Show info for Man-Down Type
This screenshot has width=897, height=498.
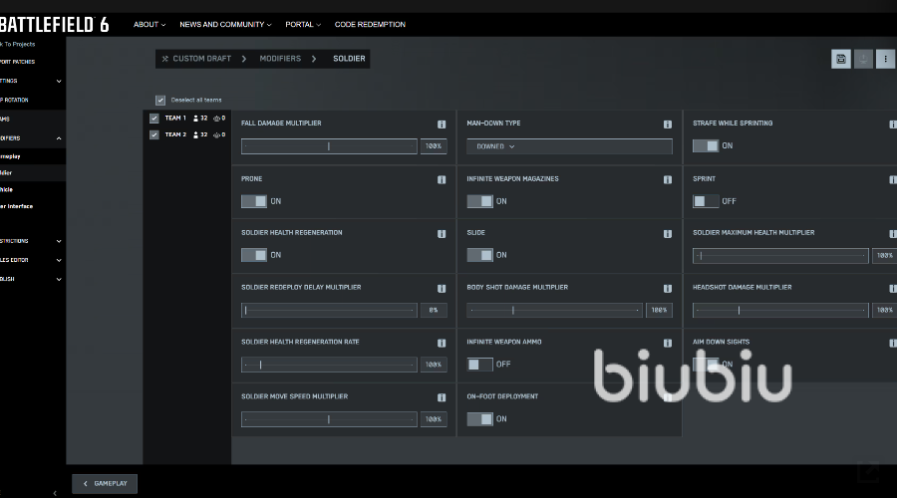[x=667, y=124]
